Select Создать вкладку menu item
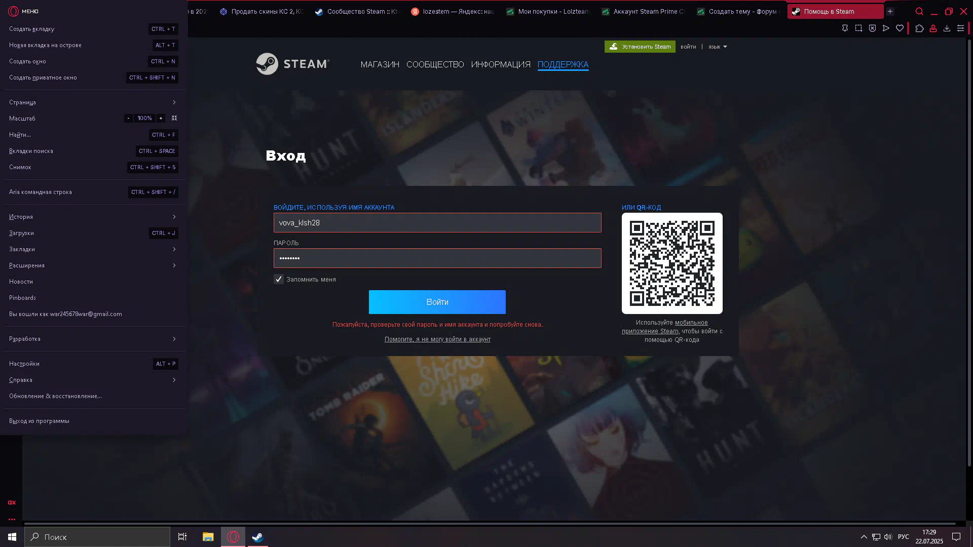This screenshot has height=547, width=973. click(x=94, y=29)
